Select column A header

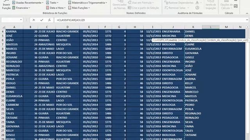[x=14, y=27]
